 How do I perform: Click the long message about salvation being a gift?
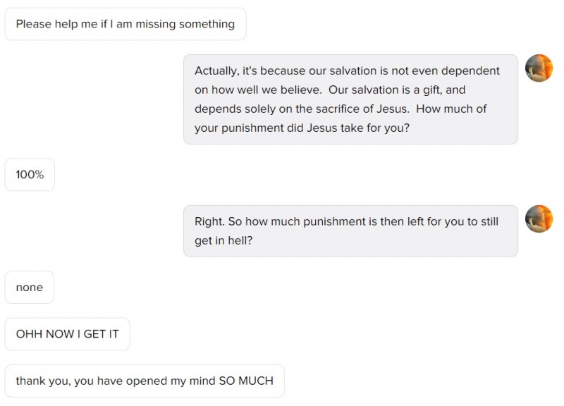pos(350,99)
